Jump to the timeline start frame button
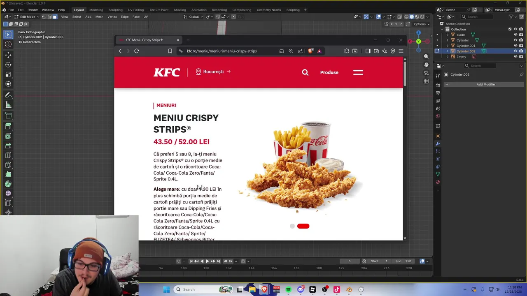527x296 pixels. 191,261
